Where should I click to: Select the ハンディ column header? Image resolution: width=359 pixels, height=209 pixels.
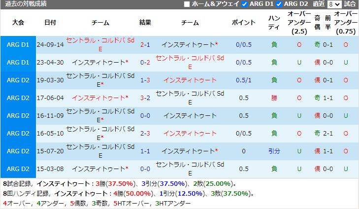274,23
